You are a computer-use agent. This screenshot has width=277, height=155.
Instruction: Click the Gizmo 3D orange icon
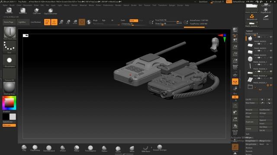(82, 22)
